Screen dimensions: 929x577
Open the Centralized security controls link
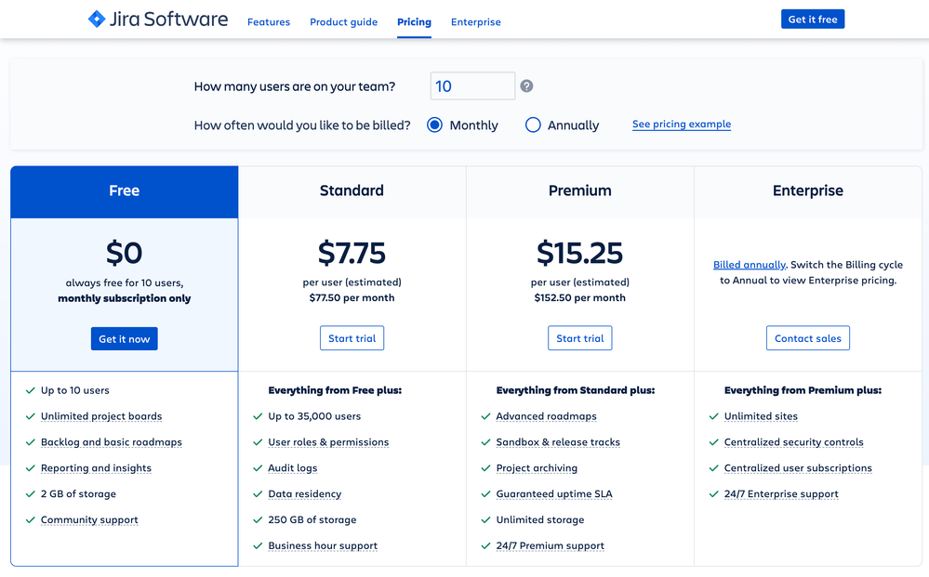(x=794, y=441)
